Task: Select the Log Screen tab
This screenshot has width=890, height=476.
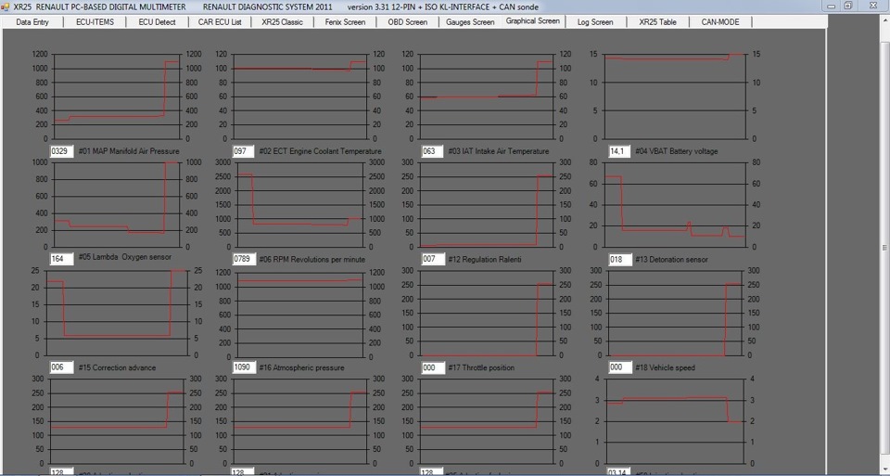Action: click(595, 22)
